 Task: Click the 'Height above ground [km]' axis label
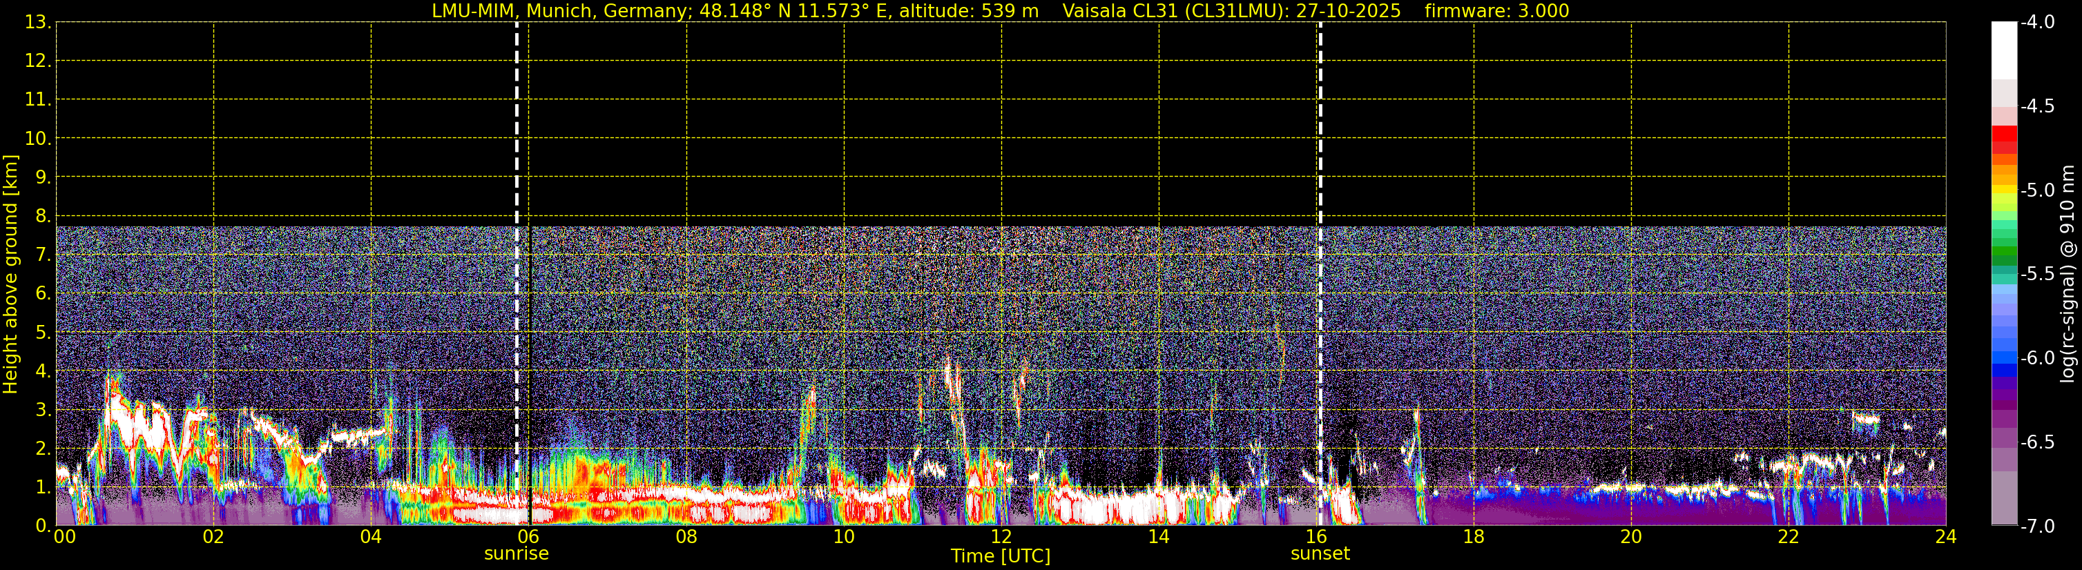[10, 274]
